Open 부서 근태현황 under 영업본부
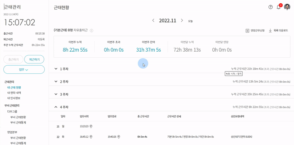Viewport: 294px width, 145px height. coord(18,138)
